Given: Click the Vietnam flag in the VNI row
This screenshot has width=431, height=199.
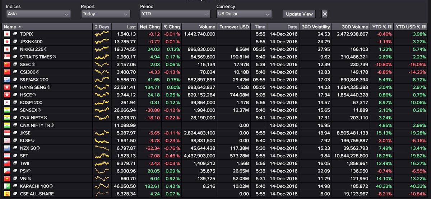Looking at the screenshot, I should [x=6, y=179].
